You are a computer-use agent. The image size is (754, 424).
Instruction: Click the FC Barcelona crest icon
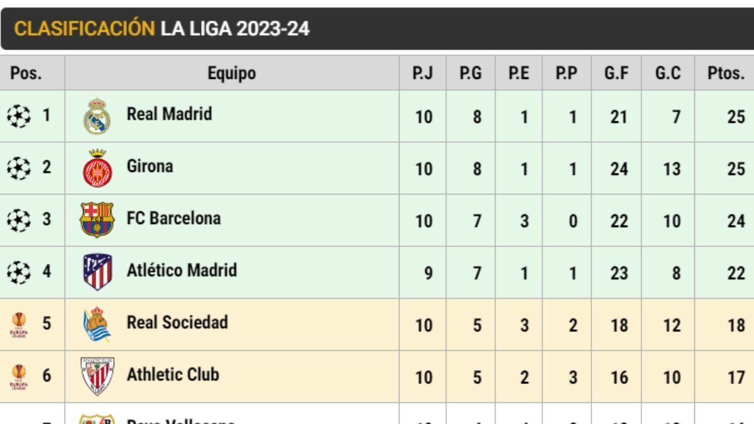point(97,220)
